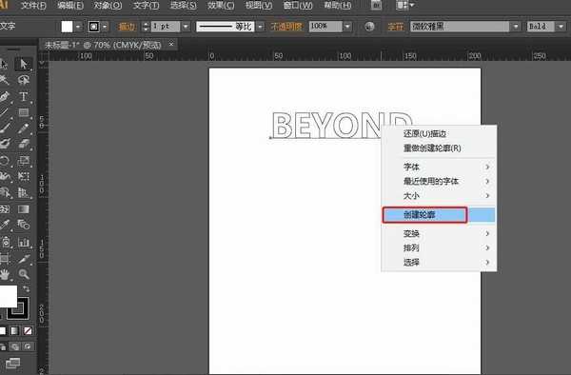Select the Gradient tool
This screenshot has height=375, width=571.
pyautogui.click(x=24, y=209)
